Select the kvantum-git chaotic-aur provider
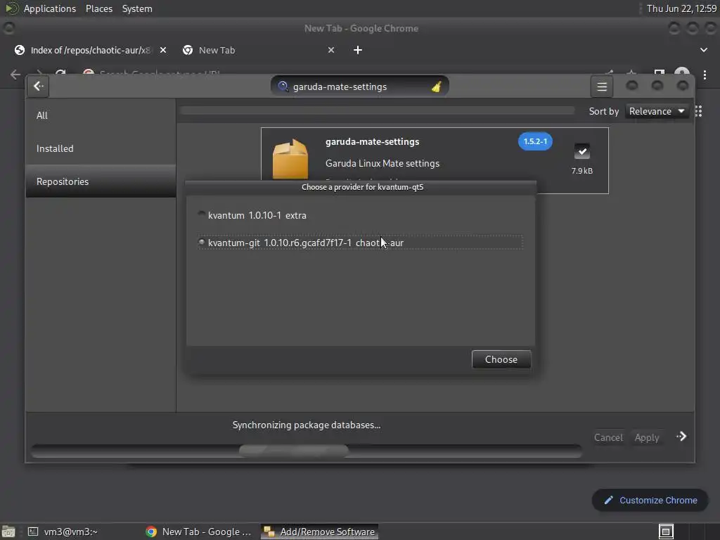Viewport: 720px width, 540px height. (x=361, y=243)
